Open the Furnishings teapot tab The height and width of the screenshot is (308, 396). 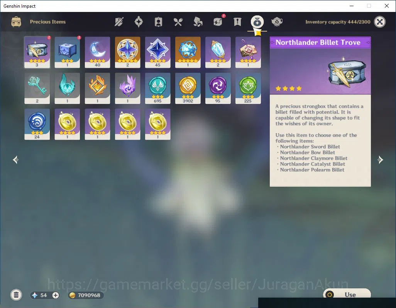277,22
